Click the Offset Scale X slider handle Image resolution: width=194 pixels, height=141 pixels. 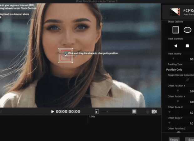[170, 112]
